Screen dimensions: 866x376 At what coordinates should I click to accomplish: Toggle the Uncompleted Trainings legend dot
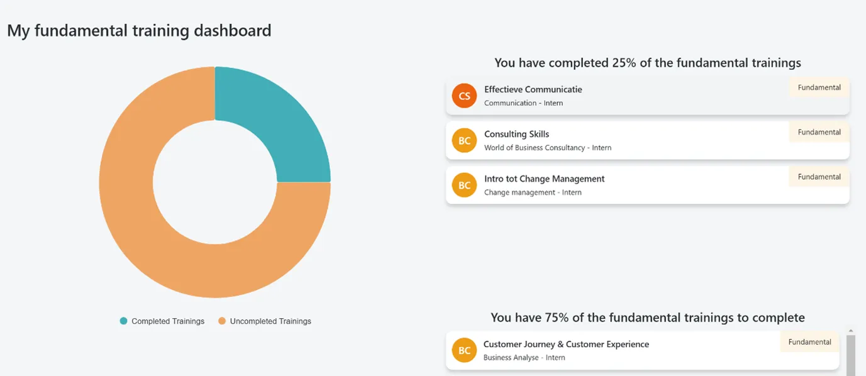[x=222, y=321]
